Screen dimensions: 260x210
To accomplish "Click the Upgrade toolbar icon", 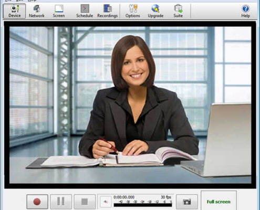I will click(x=155, y=11).
